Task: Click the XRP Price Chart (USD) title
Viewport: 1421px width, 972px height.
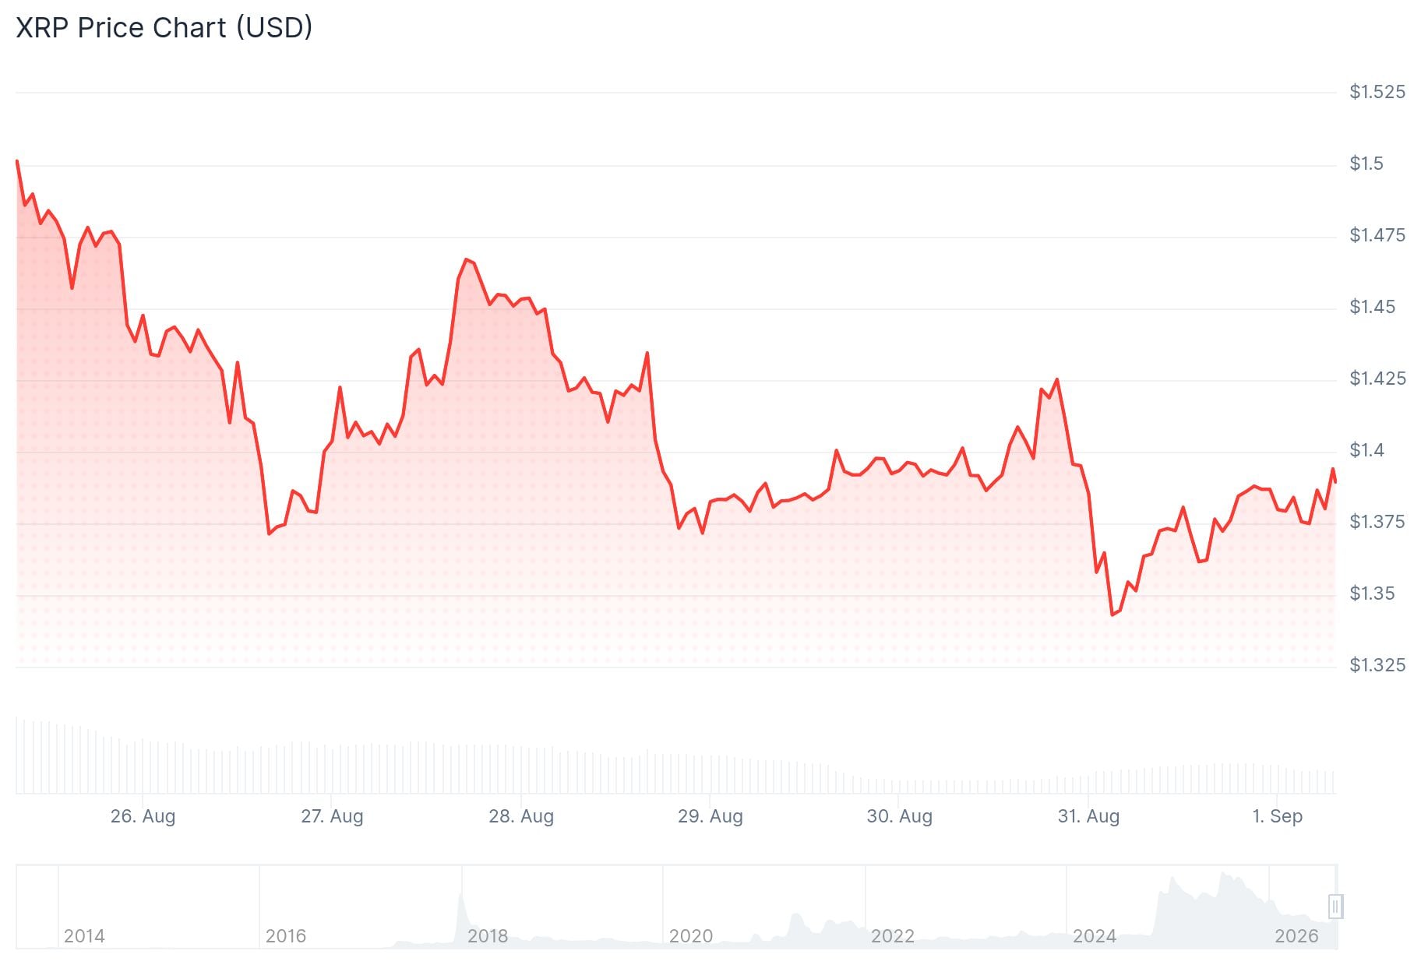Action: (x=164, y=27)
